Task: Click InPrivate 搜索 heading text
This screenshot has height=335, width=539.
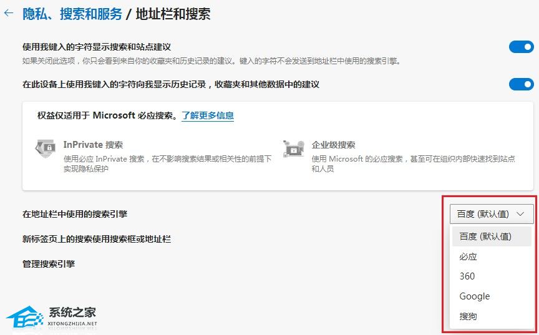Action: point(93,145)
